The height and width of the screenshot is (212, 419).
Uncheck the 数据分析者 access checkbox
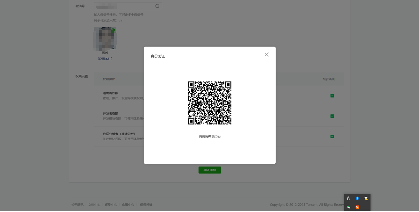pyautogui.click(x=332, y=137)
